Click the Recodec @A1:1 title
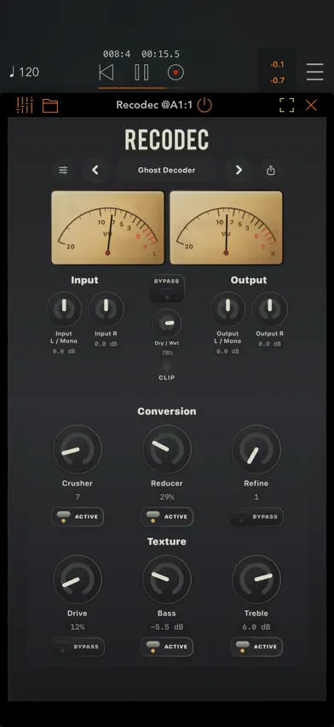 [154, 105]
